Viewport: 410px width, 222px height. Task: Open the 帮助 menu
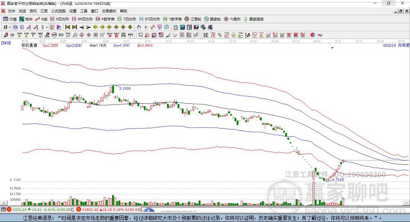[x=123, y=11]
